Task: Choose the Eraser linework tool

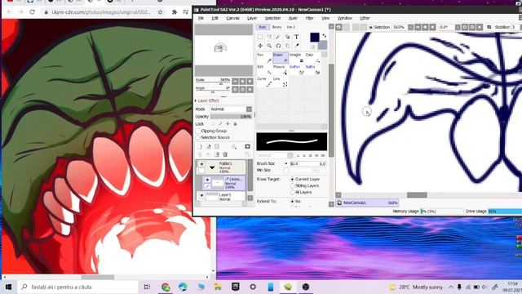Action: pyautogui.click(x=281, y=58)
